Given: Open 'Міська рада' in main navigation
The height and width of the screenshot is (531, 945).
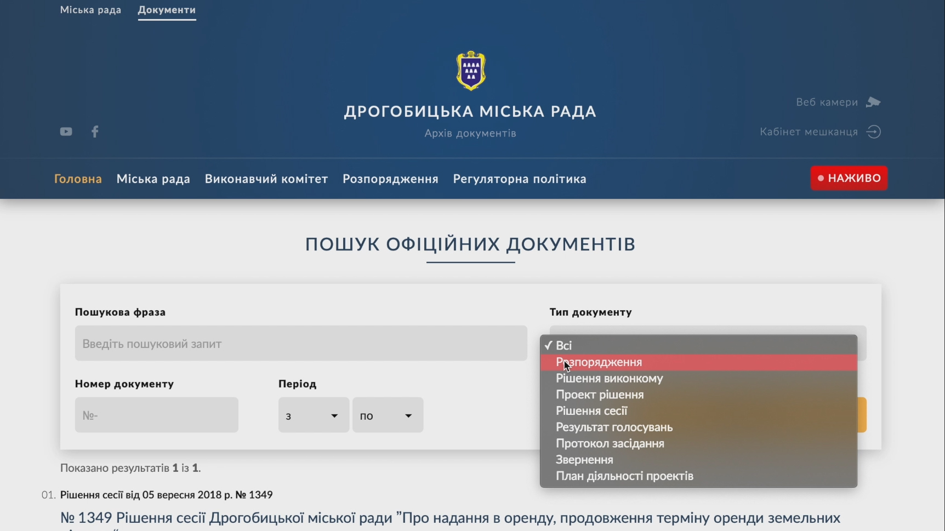Looking at the screenshot, I should click(153, 179).
